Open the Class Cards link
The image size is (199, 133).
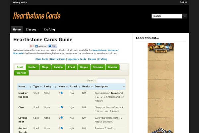pyautogui.click(x=42, y=59)
